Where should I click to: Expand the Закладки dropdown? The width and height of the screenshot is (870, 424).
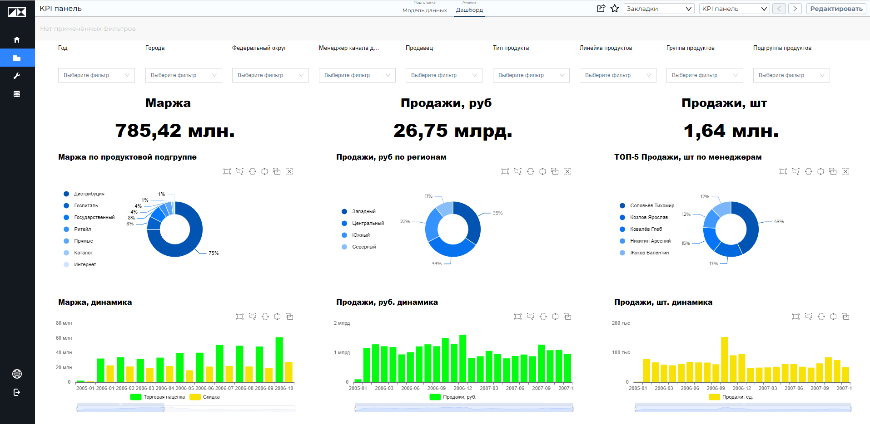point(659,9)
